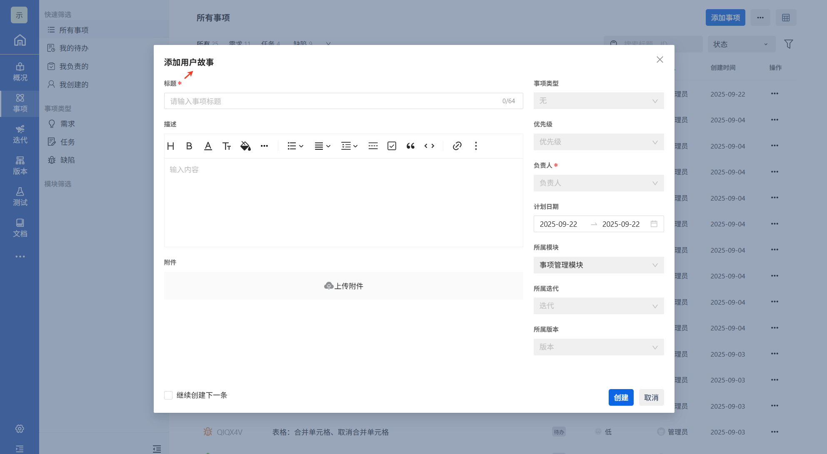Screen dimensions: 827x454
Task: Open the 负责人 dropdown
Action: click(598, 183)
